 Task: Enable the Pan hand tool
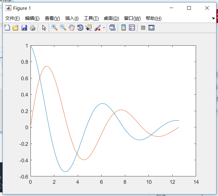(72, 28)
